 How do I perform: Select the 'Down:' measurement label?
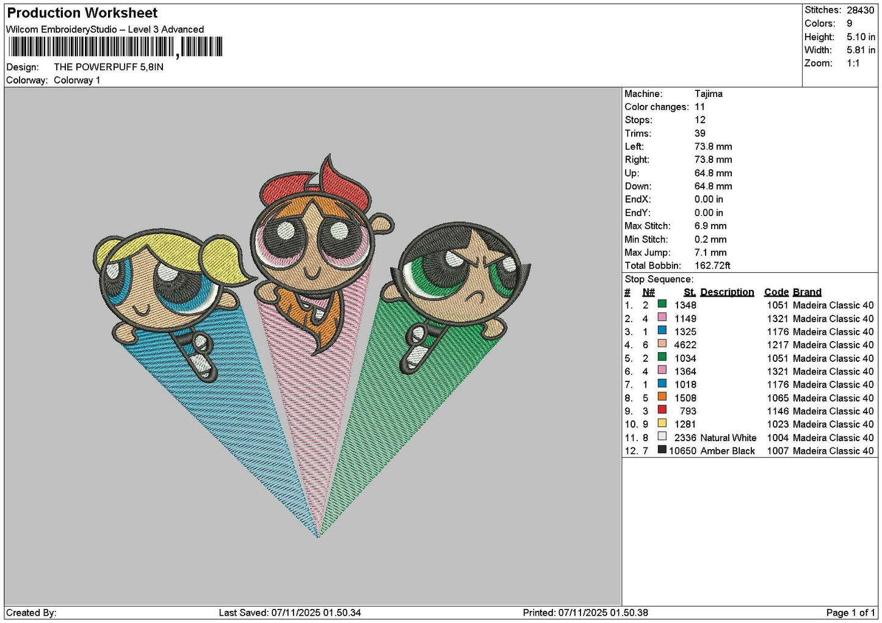(x=638, y=187)
